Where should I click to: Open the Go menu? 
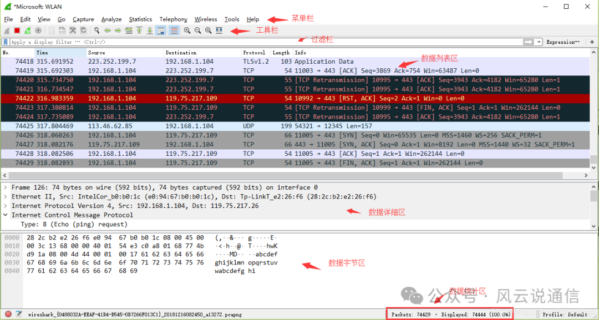tap(62, 19)
